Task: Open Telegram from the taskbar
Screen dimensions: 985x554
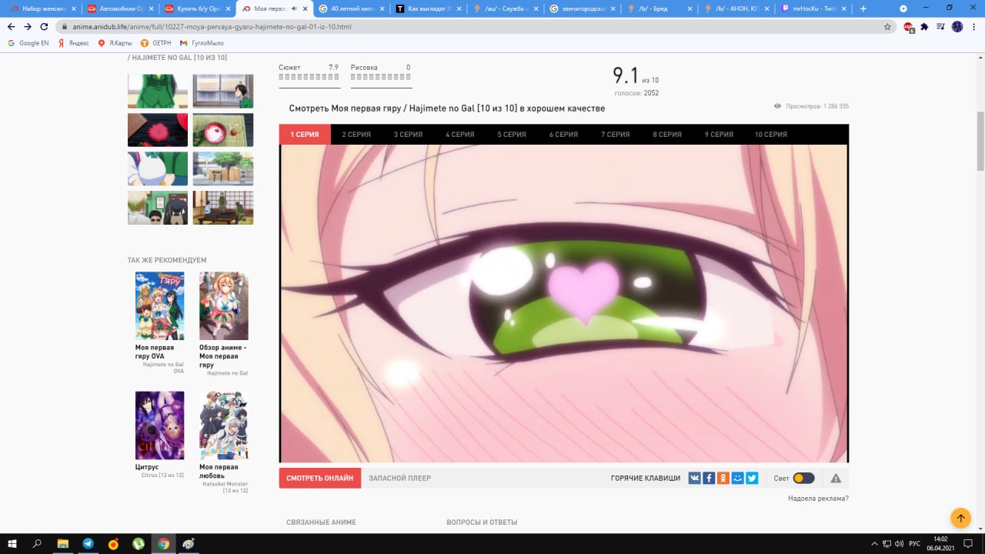Action: coord(88,543)
